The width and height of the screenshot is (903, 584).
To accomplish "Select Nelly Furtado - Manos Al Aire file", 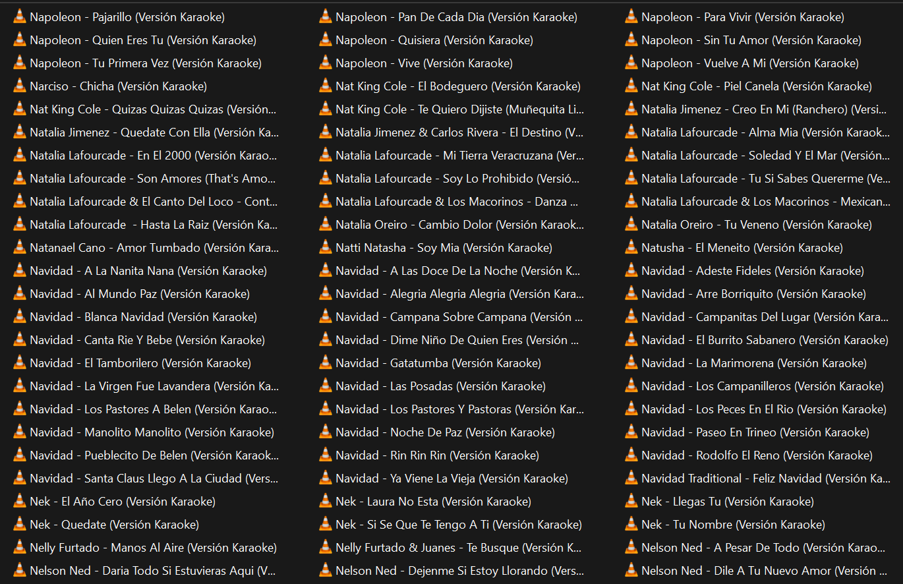I will [153, 548].
